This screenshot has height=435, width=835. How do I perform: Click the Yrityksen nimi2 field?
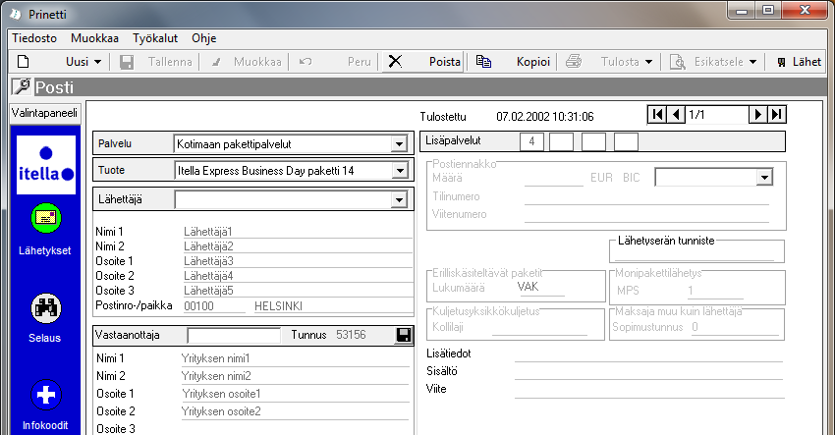click(295, 376)
